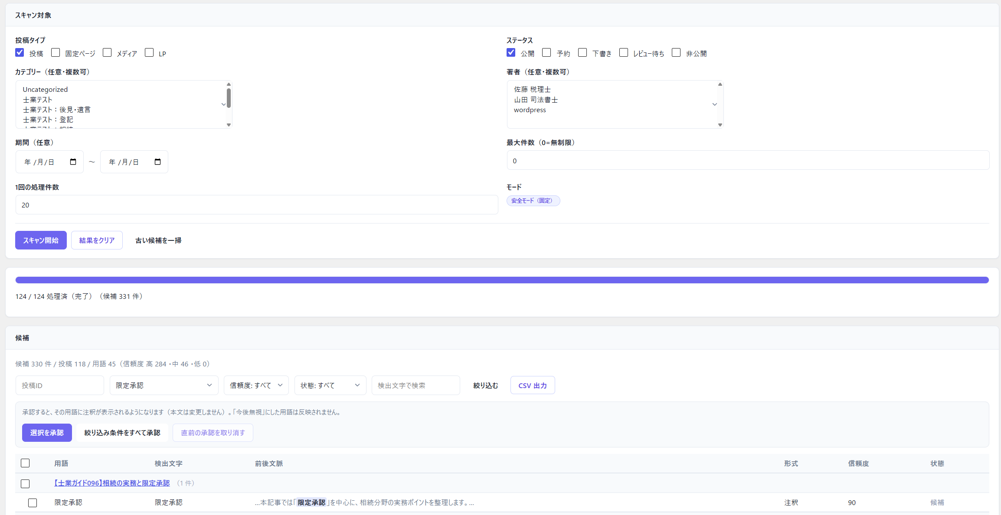The image size is (1001, 515).
Task: Enable the 固定ページ post type checkbox
Action: coord(56,53)
